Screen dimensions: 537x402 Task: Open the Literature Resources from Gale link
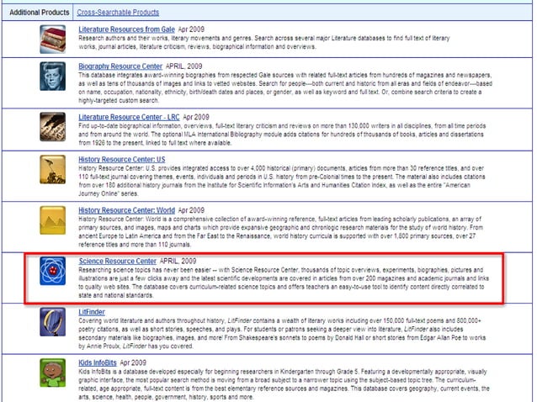point(126,29)
